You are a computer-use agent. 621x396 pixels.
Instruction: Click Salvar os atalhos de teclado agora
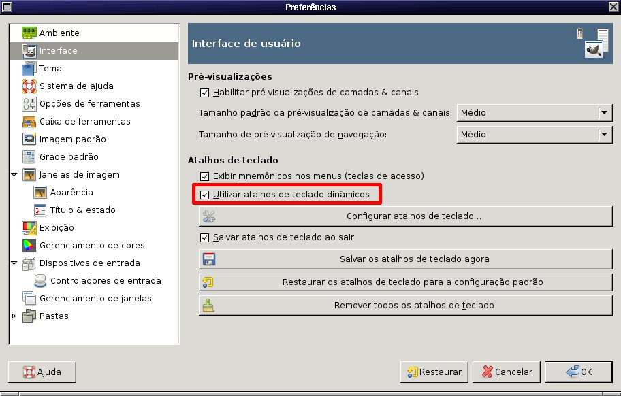pos(406,259)
